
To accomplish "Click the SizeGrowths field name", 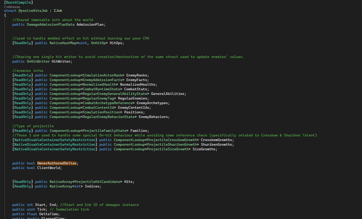I will click(204, 149).
